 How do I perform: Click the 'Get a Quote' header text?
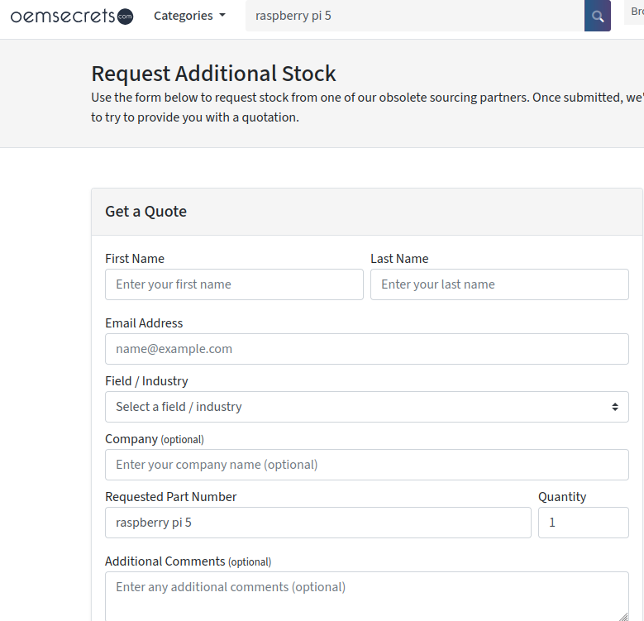145,212
